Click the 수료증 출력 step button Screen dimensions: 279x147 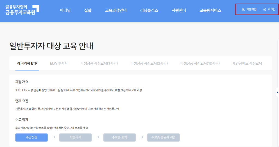click(x=119, y=137)
